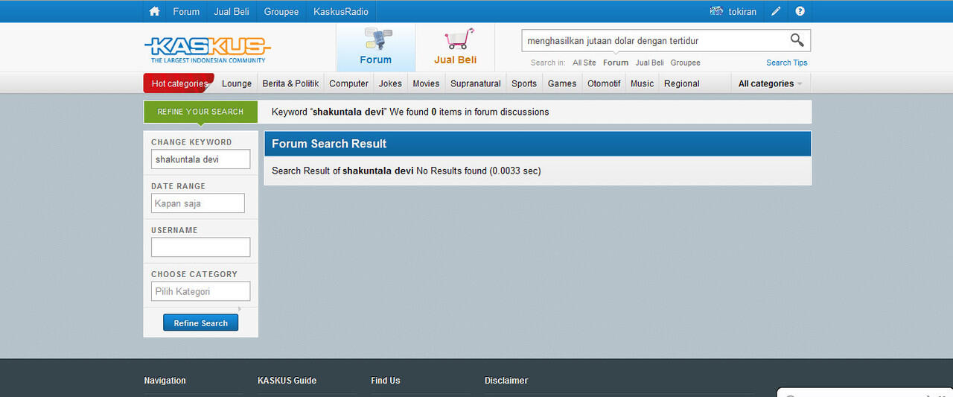953x397 pixels.
Task: Open the help question mark icon
Action: pos(800,11)
